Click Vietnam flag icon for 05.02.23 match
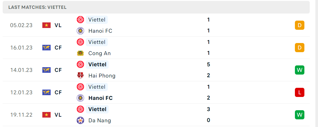The width and height of the screenshot is (318, 127). pos(46,25)
